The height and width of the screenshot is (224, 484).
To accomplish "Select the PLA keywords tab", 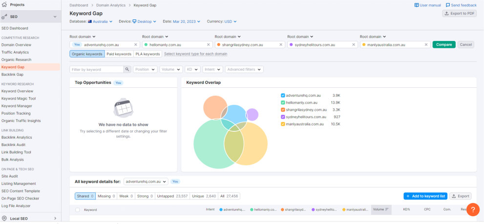I will coord(147,54).
